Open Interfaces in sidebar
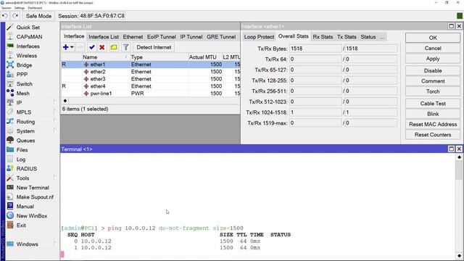The height and width of the screenshot is (261, 464). tap(28, 46)
